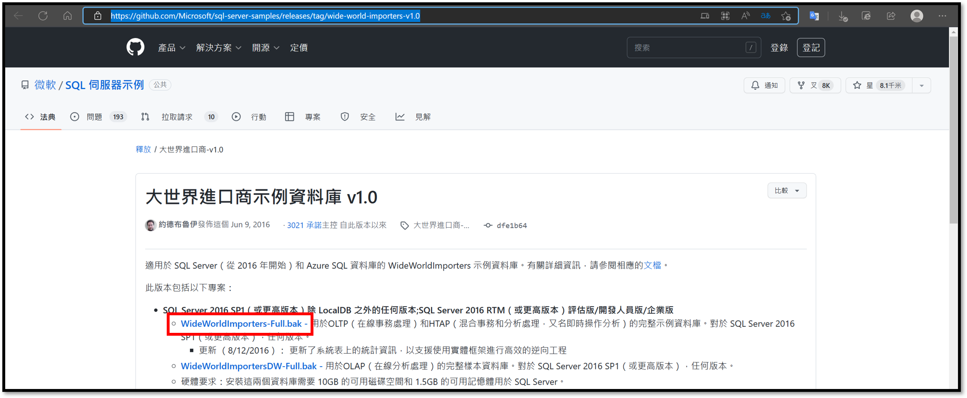Open the 開源 navigation dropdown
The image size is (967, 398).
tap(266, 48)
